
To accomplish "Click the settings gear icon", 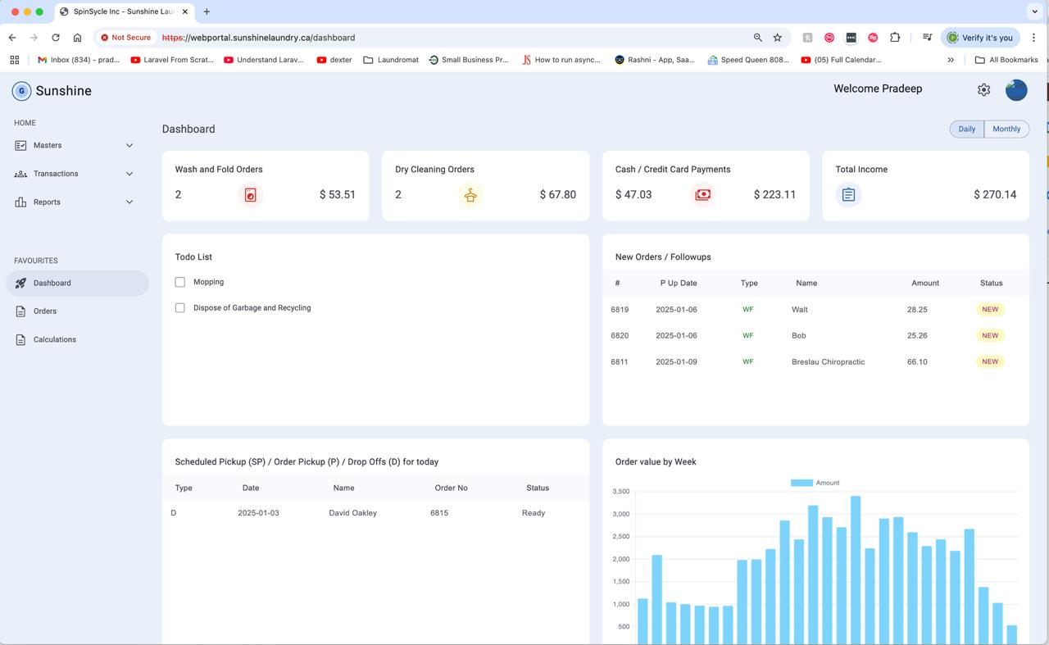I will 983,90.
